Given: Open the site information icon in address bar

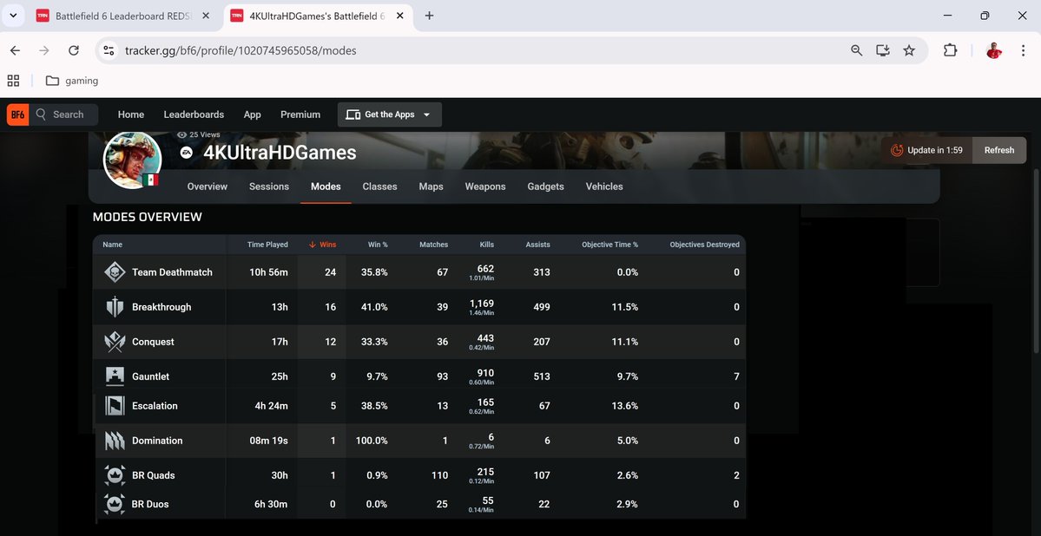Looking at the screenshot, I should point(109,50).
